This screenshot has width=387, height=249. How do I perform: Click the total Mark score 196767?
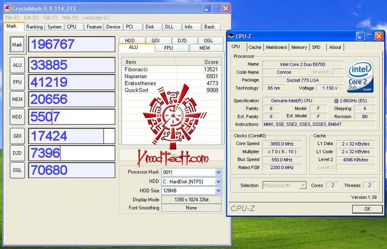(x=72, y=44)
